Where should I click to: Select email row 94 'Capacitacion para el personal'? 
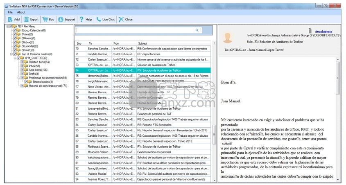coord(143,179)
